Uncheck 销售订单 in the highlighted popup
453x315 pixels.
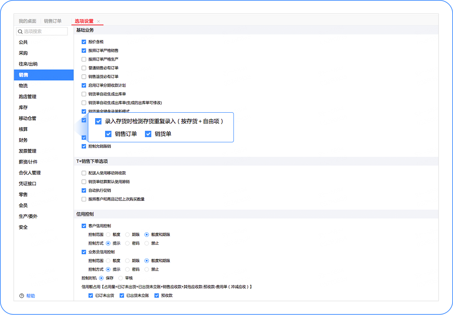click(x=108, y=134)
